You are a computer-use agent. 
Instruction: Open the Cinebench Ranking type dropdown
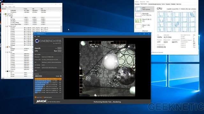[x=38, y=76]
